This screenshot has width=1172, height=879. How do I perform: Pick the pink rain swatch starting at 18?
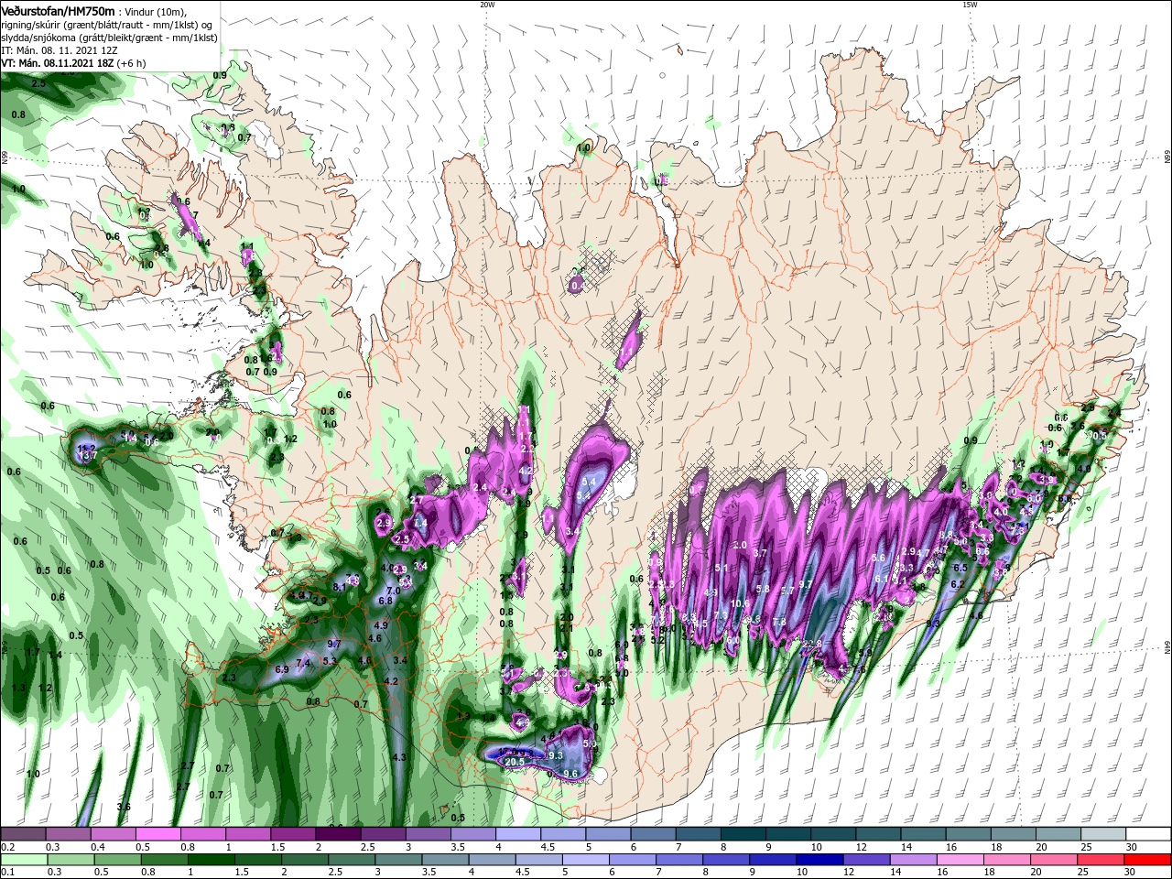[1006, 860]
